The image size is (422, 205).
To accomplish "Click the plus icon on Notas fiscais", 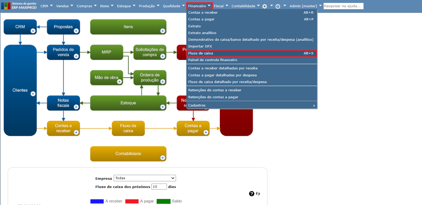I will 76,107.
